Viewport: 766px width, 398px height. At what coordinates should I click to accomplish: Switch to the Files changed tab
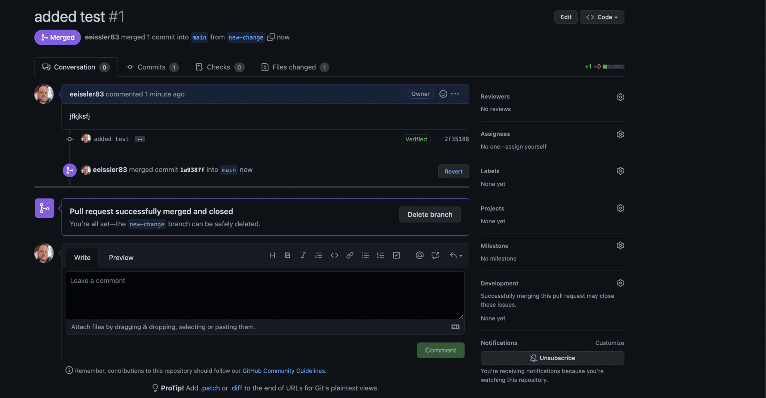(294, 67)
